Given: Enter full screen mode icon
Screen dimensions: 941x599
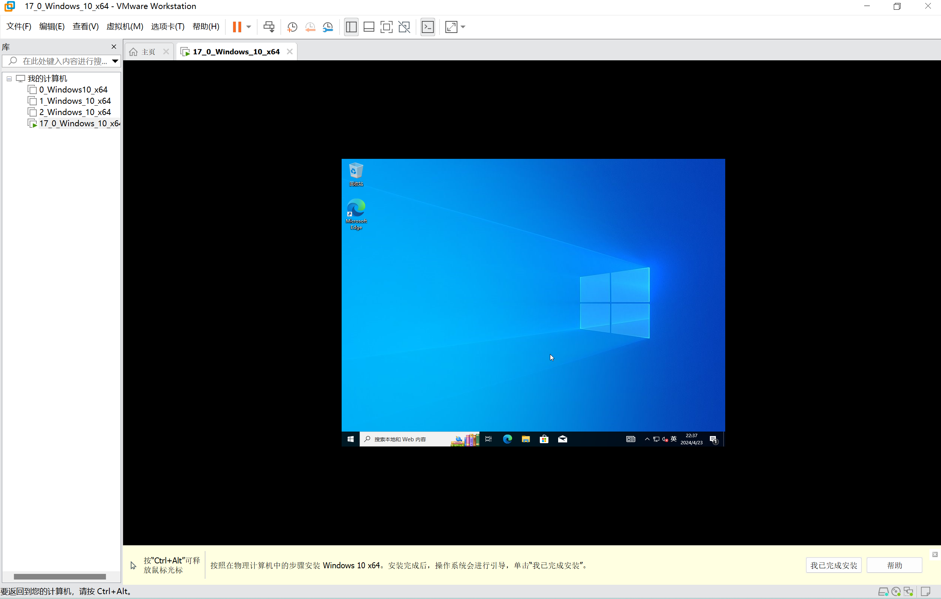Looking at the screenshot, I should coord(386,27).
